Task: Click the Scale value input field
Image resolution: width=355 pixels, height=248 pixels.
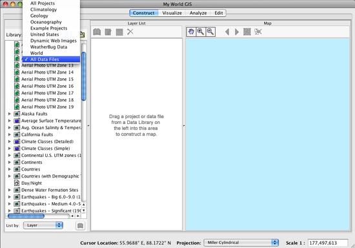Action: [328, 243]
